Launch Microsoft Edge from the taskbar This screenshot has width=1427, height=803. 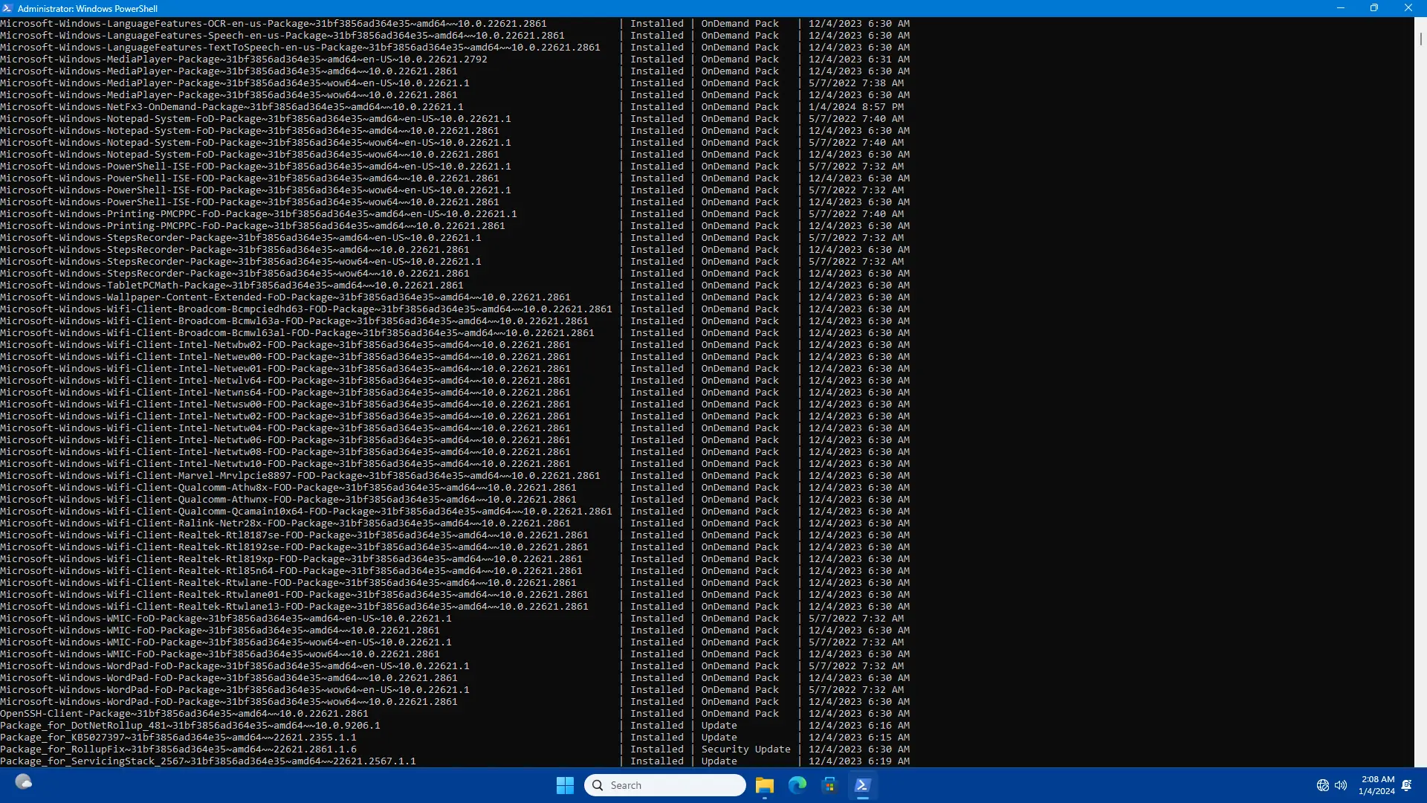click(797, 785)
